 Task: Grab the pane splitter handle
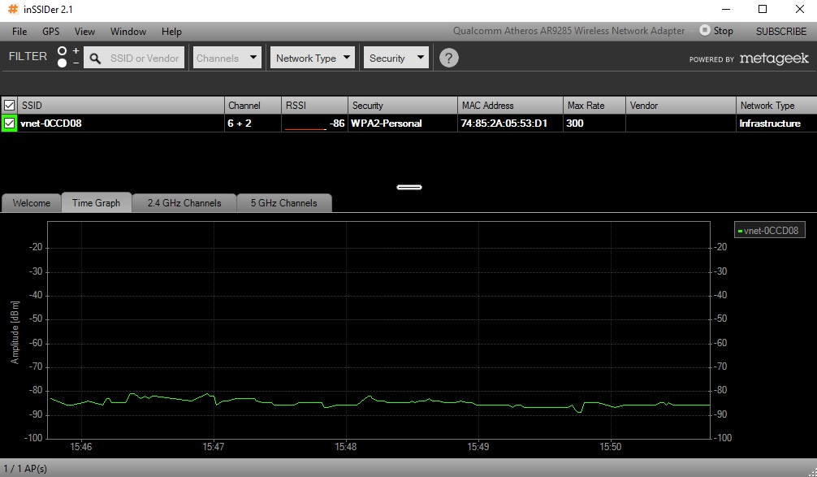[409, 187]
